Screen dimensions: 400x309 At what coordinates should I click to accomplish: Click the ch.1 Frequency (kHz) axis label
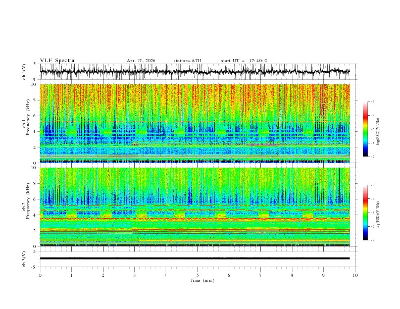click(26, 124)
